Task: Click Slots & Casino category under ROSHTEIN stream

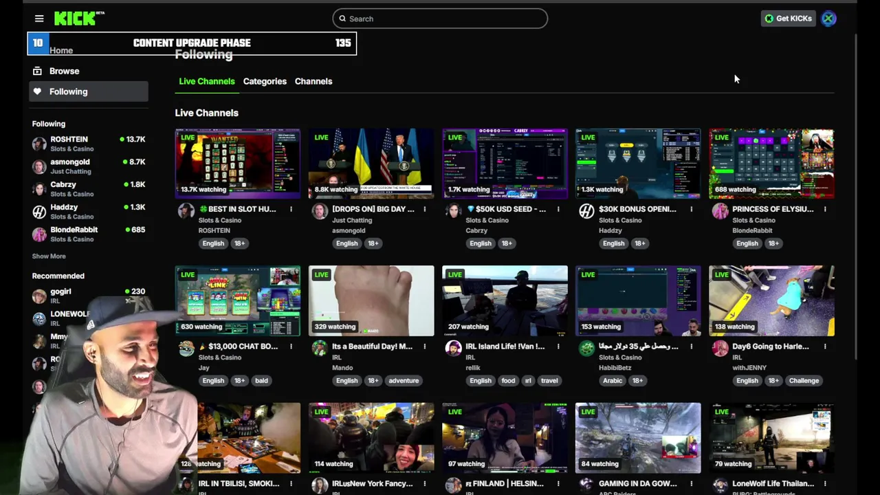Action: (220, 220)
